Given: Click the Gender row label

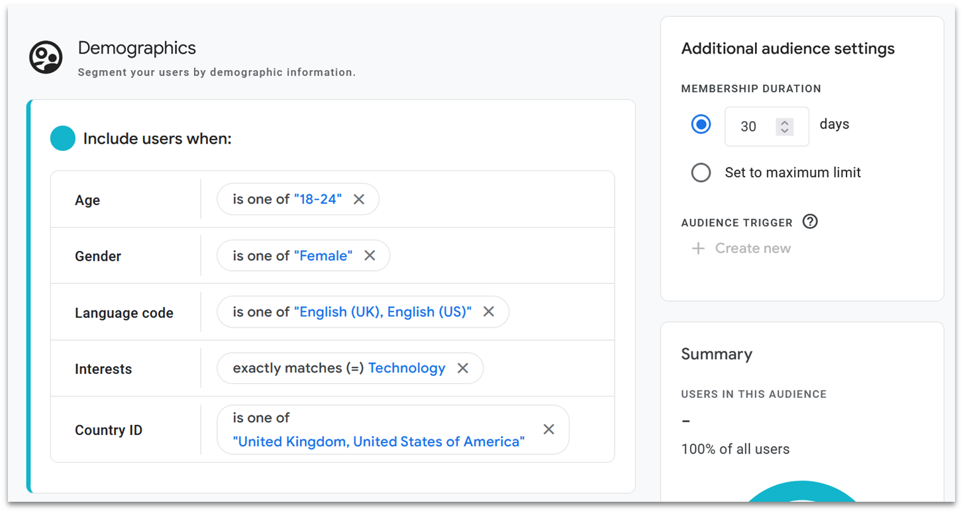Looking at the screenshot, I should pyautogui.click(x=98, y=256).
